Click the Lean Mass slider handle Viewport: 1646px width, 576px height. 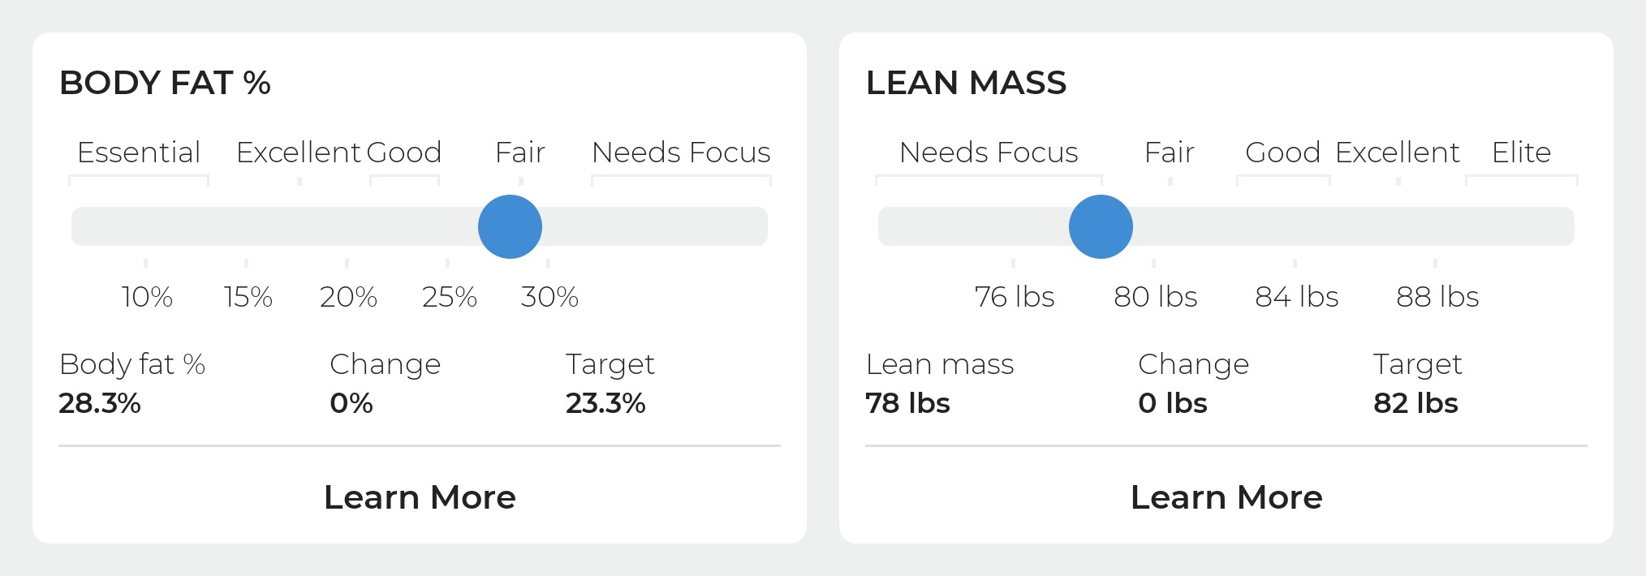1101,226
